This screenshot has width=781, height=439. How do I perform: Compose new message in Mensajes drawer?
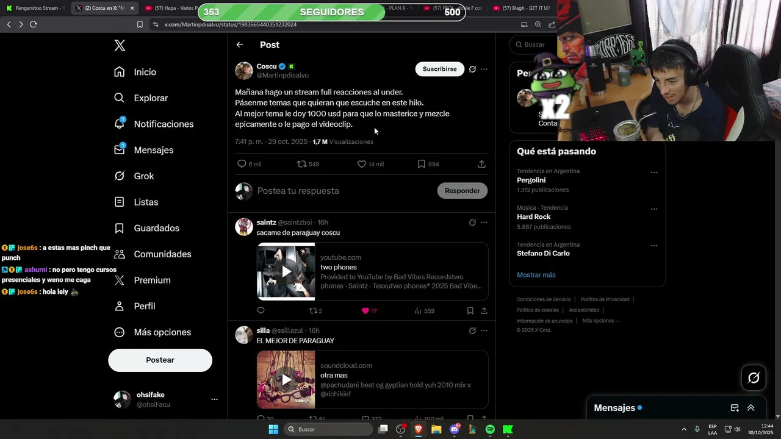(x=735, y=408)
